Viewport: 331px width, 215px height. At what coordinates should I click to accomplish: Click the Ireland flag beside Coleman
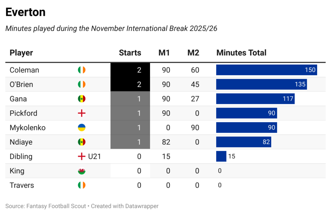(81, 70)
